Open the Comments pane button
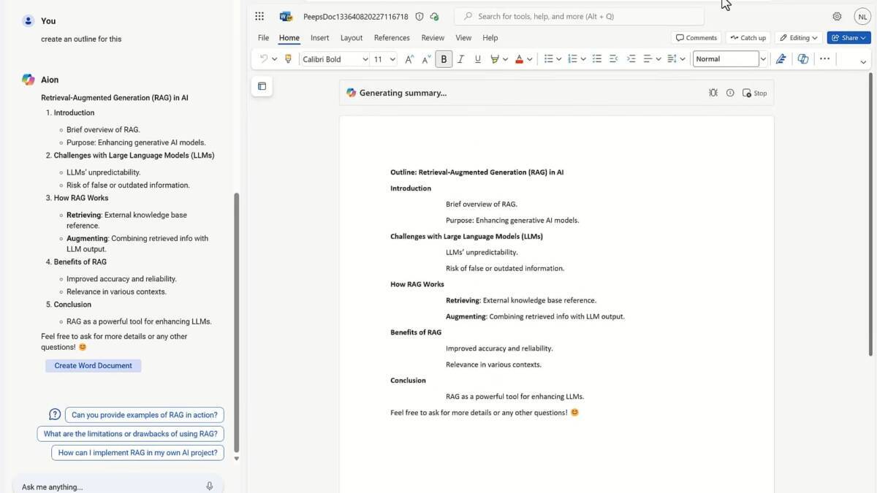877x493 pixels. [696, 38]
